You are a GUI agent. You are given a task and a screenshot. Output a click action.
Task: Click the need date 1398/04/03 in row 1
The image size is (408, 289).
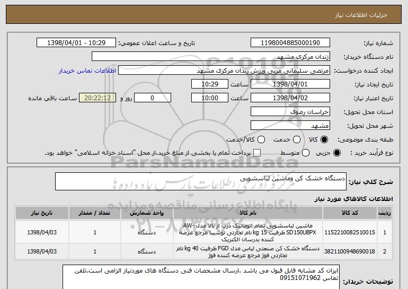point(42,232)
